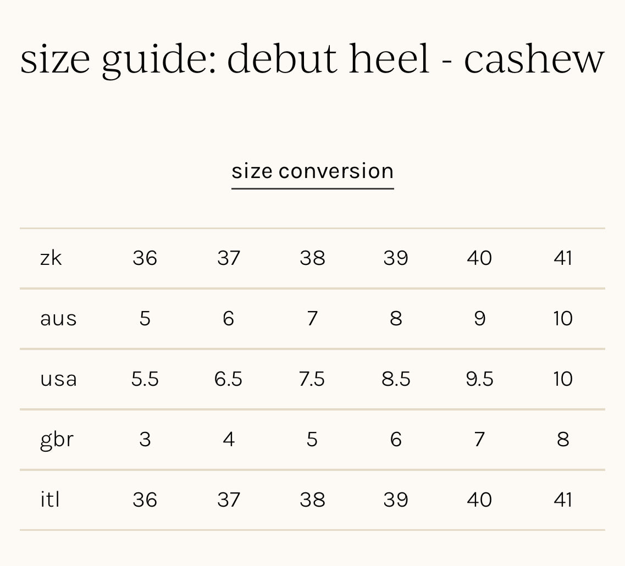The width and height of the screenshot is (625, 566).
Task: Select gbr size 3 cell
Action: pyautogui.click(x=145, y=439)
